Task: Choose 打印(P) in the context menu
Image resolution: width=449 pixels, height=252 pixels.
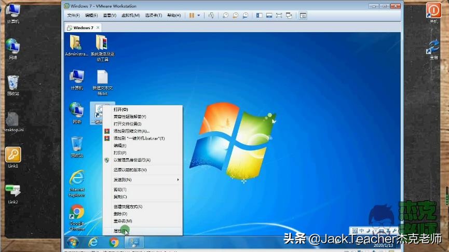Action: [x=143, y=153]
